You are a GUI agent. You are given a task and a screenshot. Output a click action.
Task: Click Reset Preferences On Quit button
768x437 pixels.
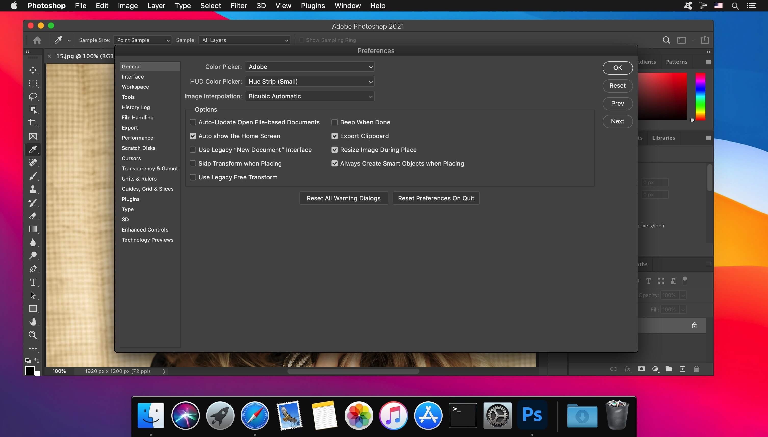435,198
